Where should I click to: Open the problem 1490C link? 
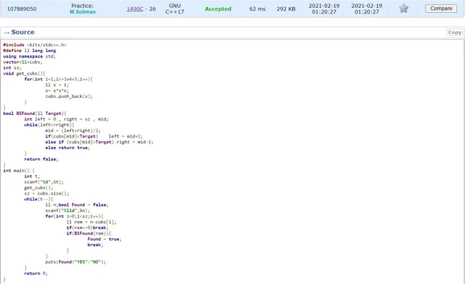(135, 9)
